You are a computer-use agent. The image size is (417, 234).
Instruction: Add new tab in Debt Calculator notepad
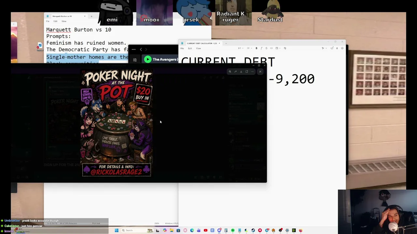tap(226, 43)
